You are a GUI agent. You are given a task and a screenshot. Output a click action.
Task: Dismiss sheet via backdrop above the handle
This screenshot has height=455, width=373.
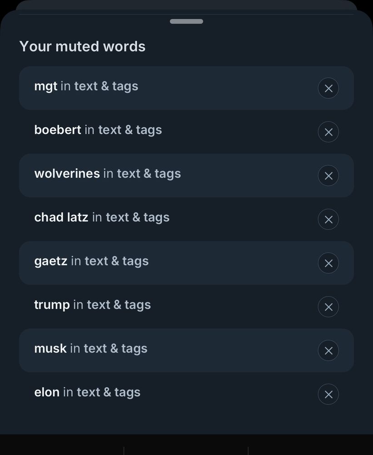(186, 4)
